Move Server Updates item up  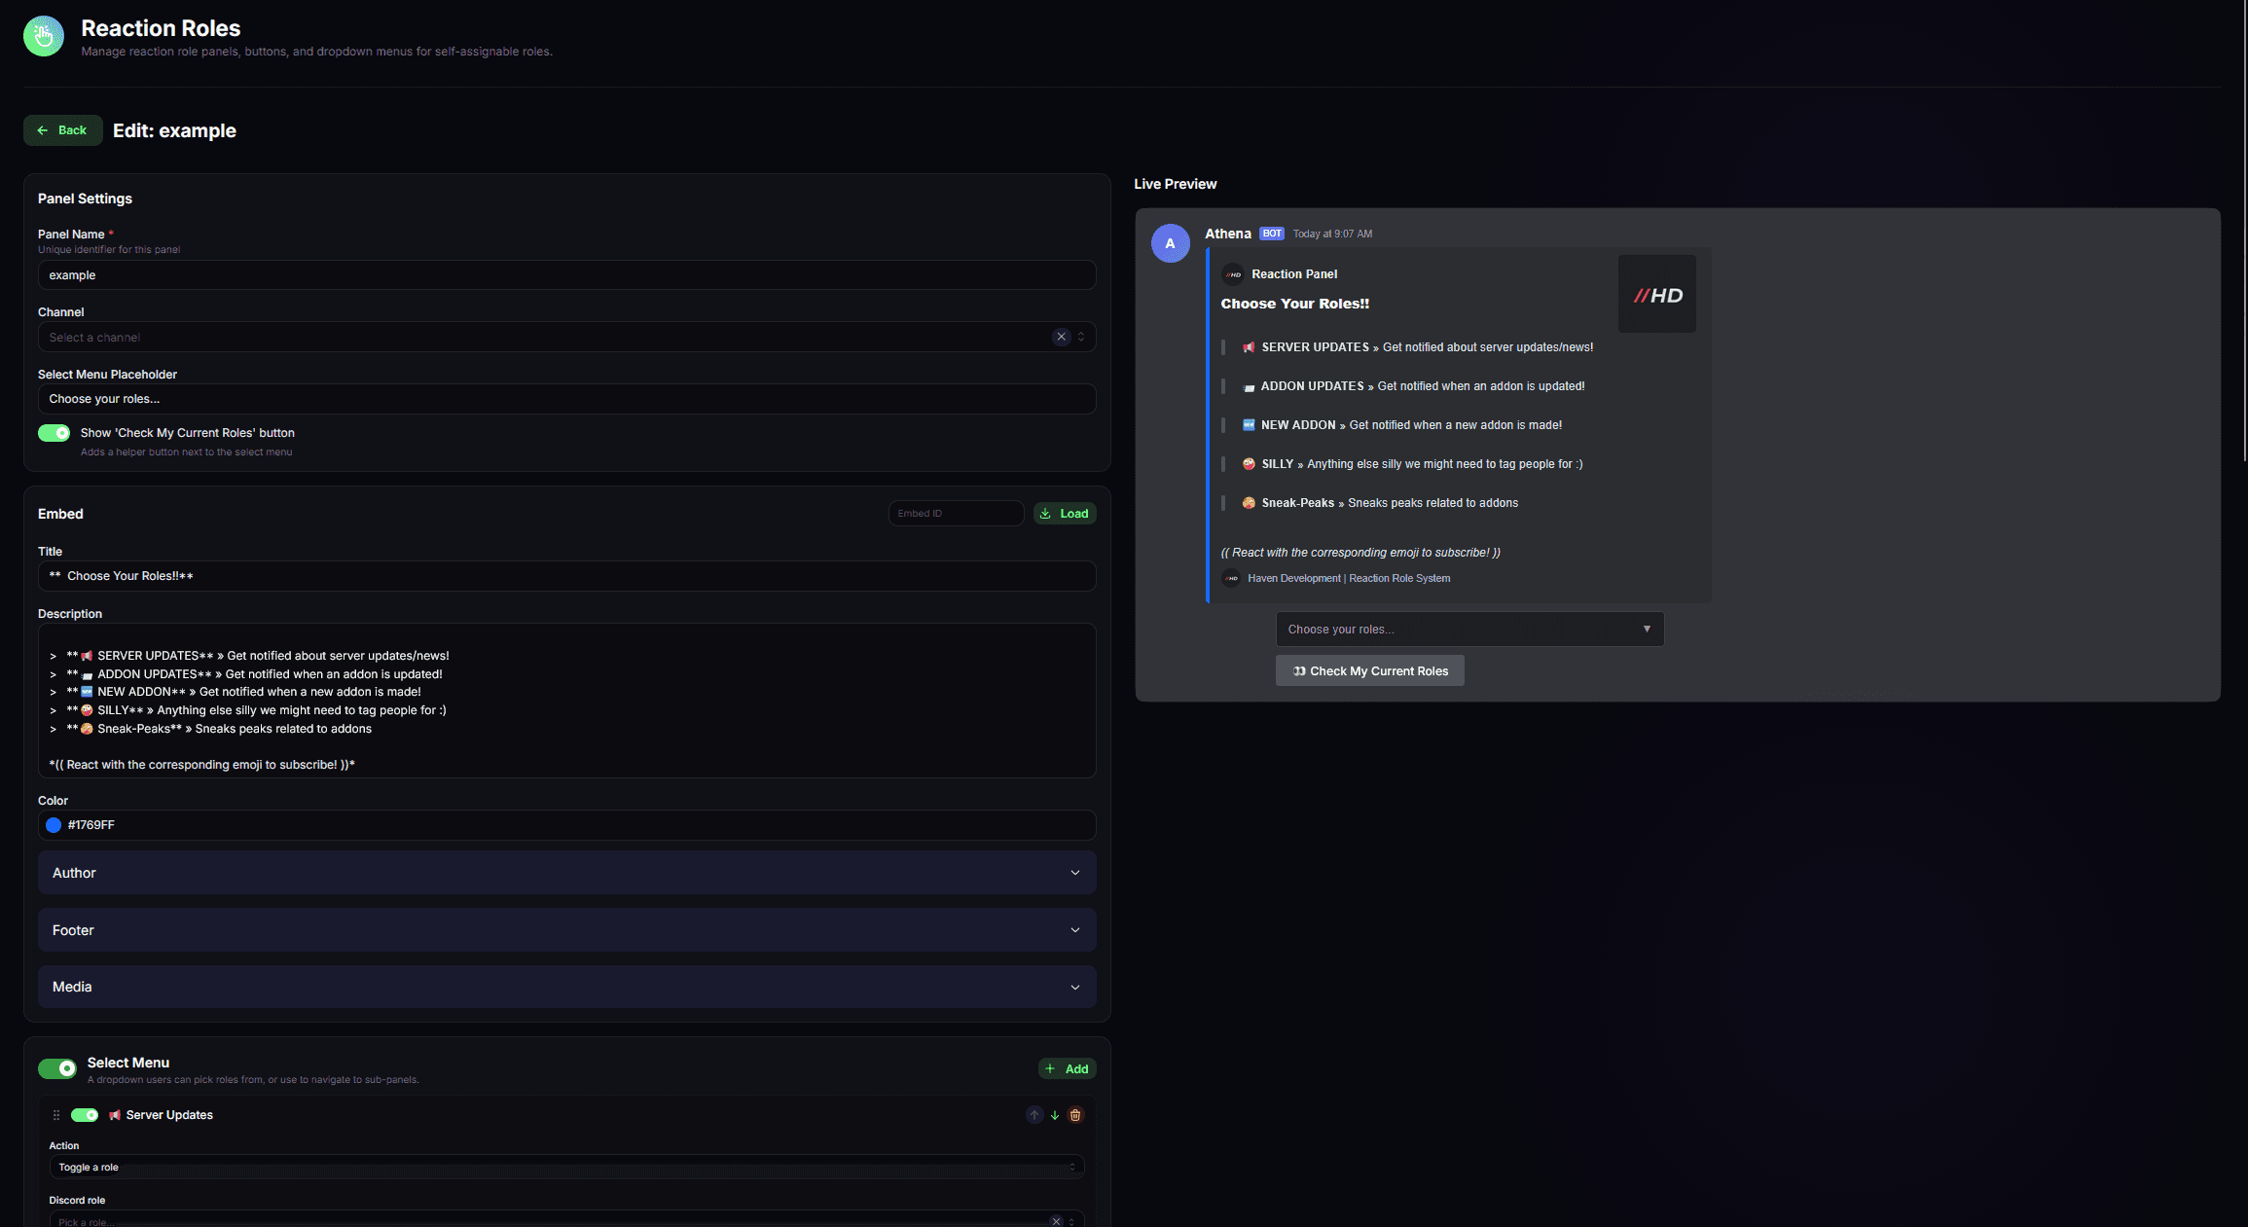point(1034,1115)
